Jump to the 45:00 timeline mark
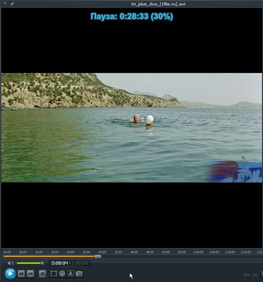This screenshot has height=282, width=263. [150, 252]
